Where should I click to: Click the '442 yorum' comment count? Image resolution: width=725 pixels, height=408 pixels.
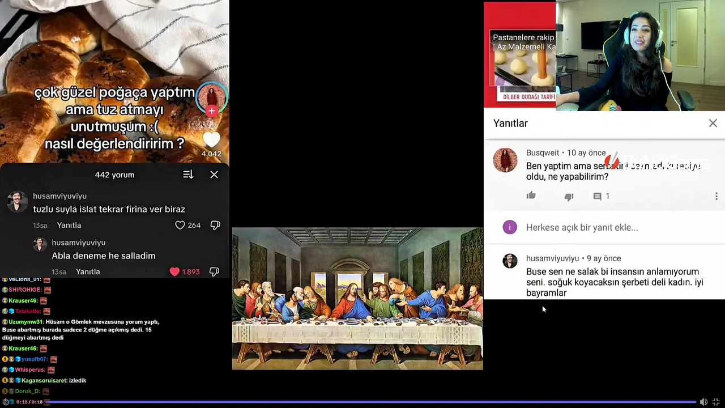pyautogui.click(x=114, y=175)
